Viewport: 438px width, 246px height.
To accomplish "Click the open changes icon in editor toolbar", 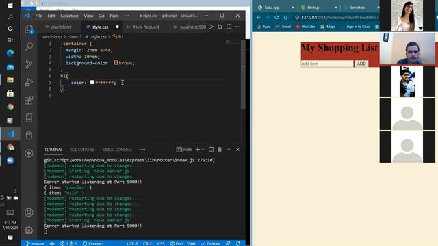I will 220,27.
